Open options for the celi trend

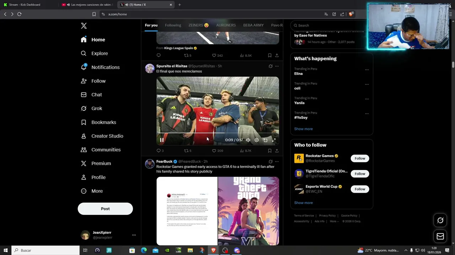pos(367,84)
